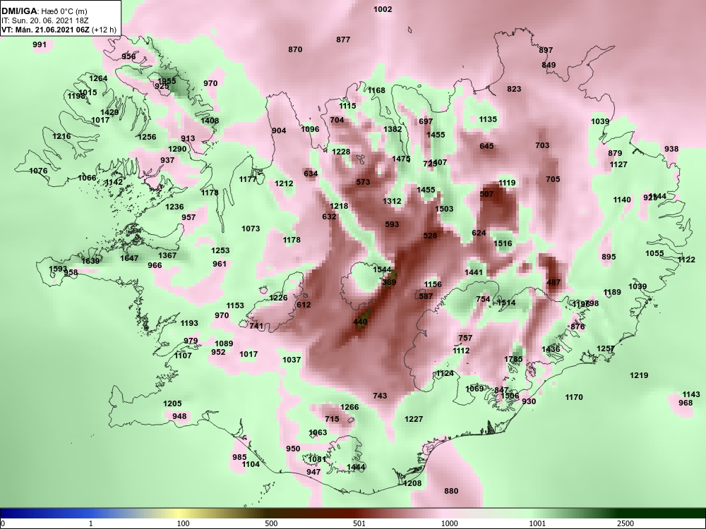Click the map value 1227
The width and height of the screenshot is (706, 529).
pyautogui.click(x=414, y=419)
